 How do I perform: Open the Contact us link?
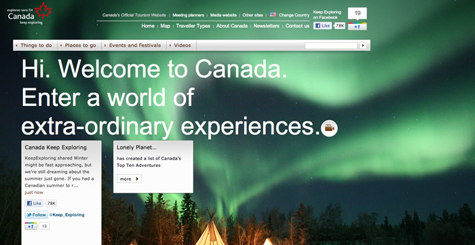[x=297, y=26]
